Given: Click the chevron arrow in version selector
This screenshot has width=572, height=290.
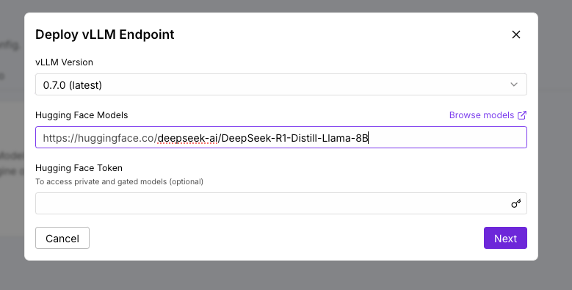Looking at the screenshot, I should [514, 84].
